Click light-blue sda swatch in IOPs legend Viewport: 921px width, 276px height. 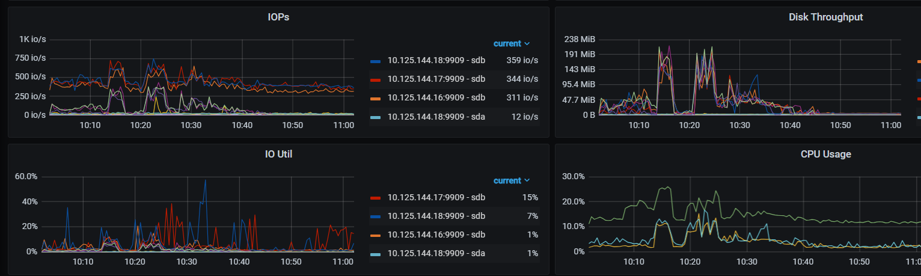pos(376,117)
